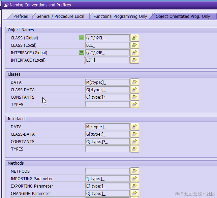Click the CHANGING Parameter label
Screen dimensions: 217x198
31,193
